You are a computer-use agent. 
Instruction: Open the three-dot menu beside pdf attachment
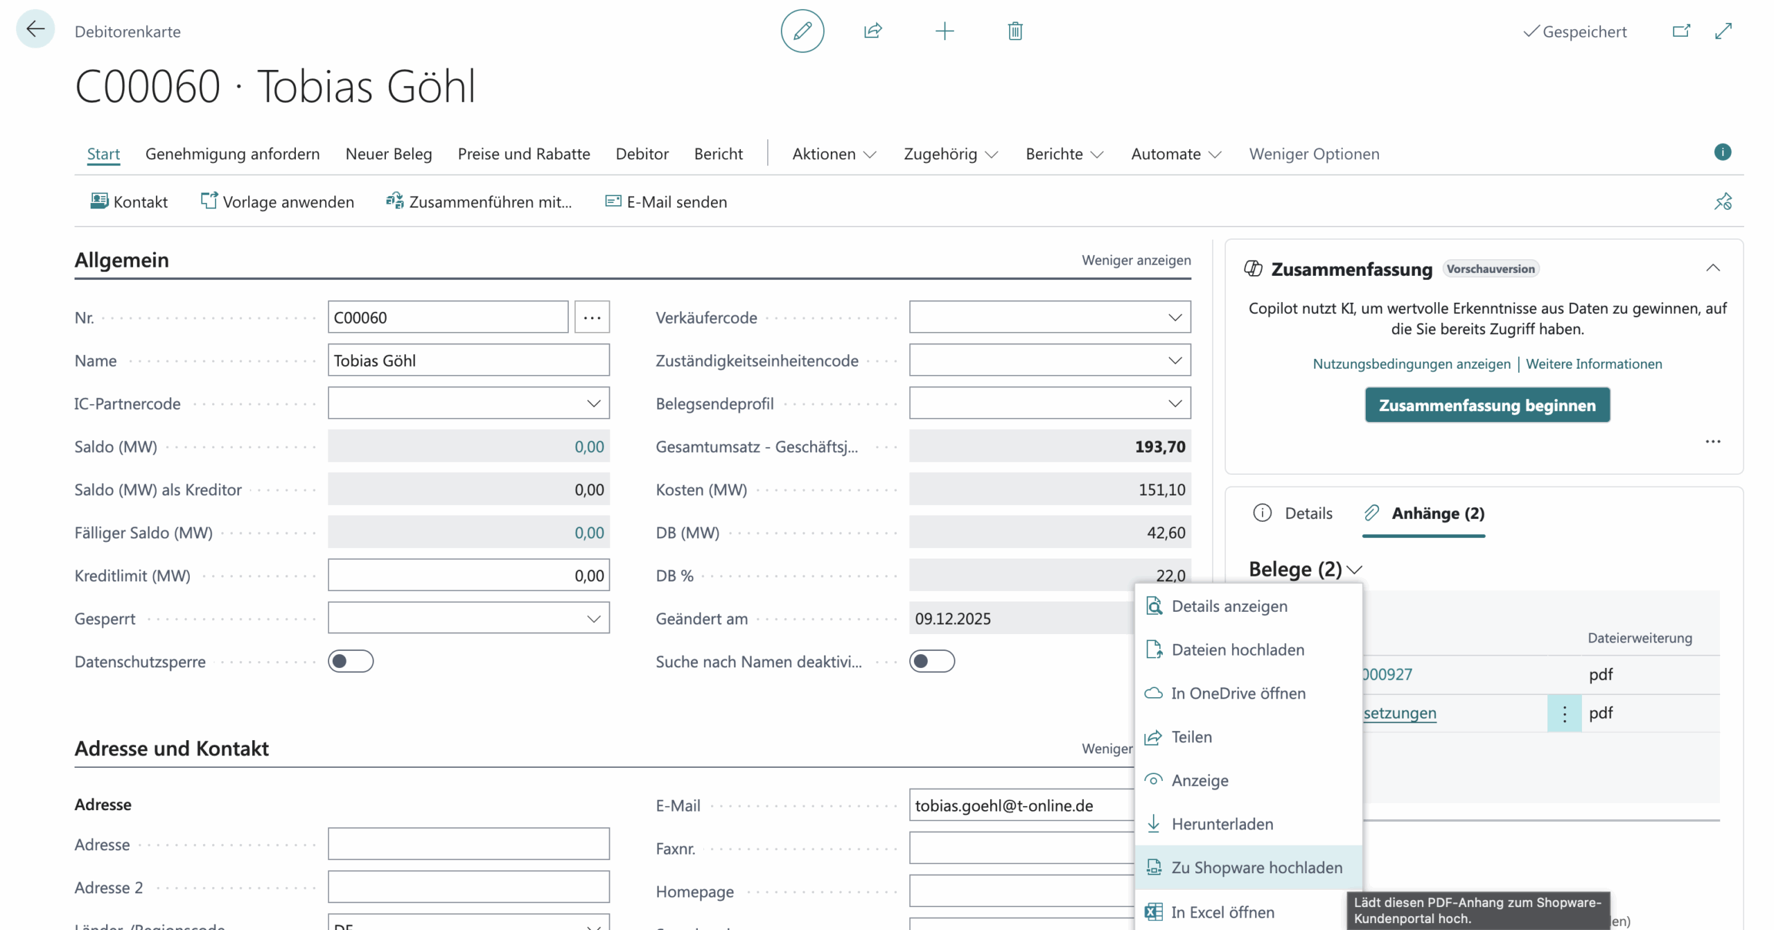click(1564, 713)
